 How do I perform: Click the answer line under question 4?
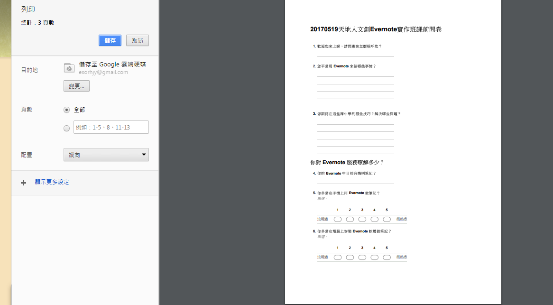coord(356,184)
